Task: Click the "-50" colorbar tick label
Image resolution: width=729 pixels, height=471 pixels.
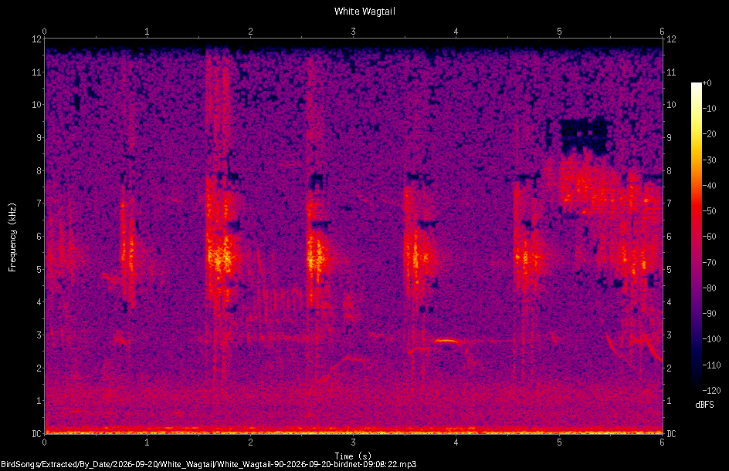Action: (x=710, y=211)
